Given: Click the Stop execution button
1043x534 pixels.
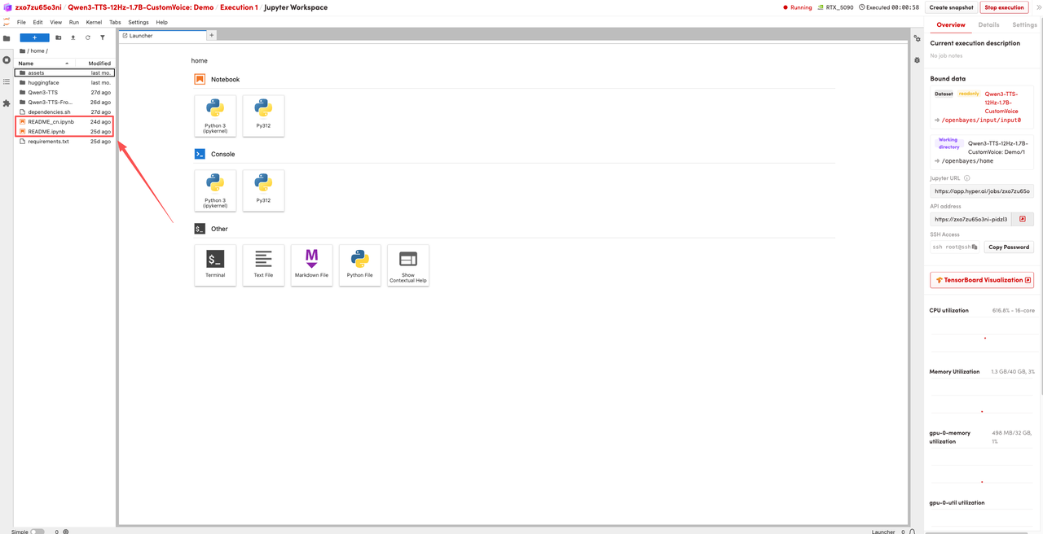Looking at the screenshot, I should click(x=1004, y=7).
